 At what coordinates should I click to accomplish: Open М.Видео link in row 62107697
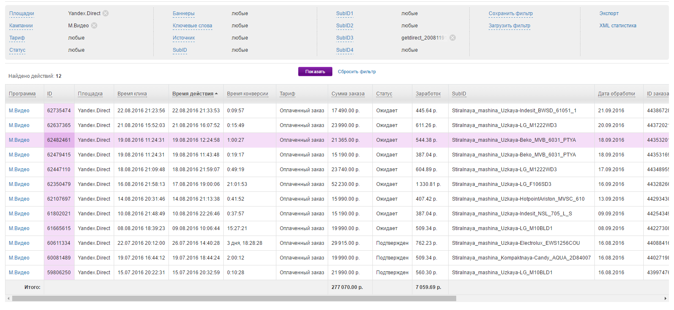point(19,199)
